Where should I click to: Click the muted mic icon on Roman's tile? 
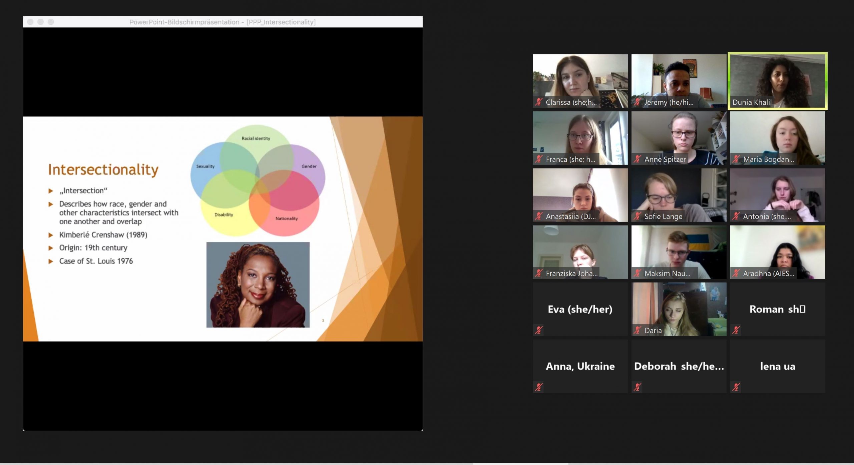(x=736, y=330)
